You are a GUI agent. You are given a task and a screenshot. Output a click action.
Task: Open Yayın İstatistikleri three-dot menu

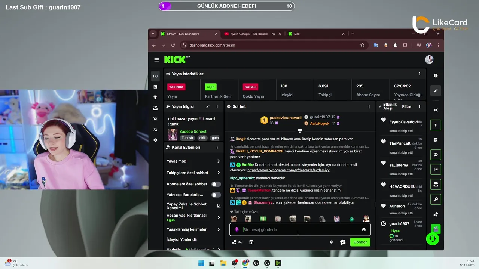[x=419, y=74]
